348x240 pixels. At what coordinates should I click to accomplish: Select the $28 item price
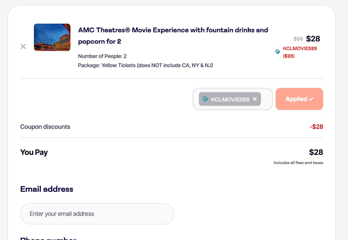click(x=313, y=39)
